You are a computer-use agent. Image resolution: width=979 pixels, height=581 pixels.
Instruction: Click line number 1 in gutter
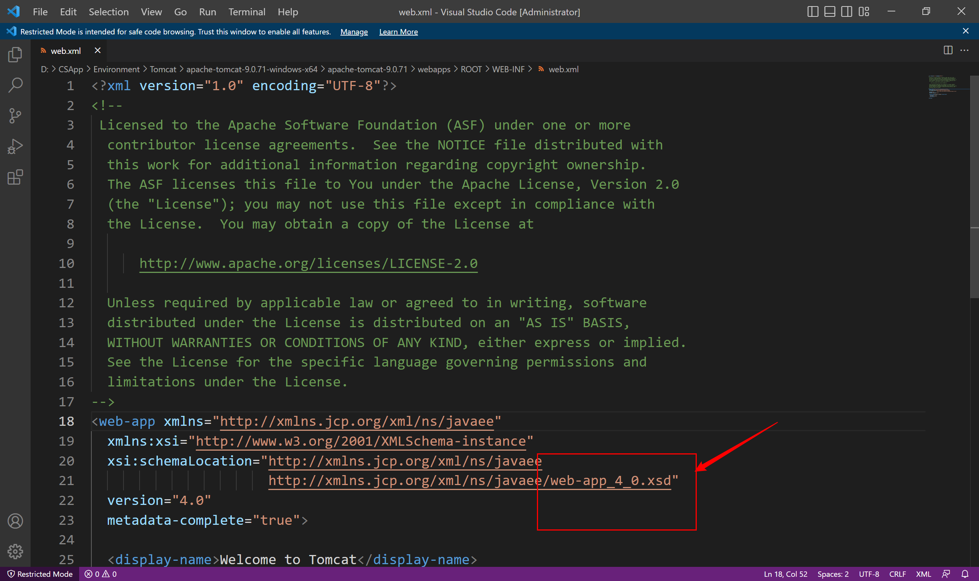(x=70, y=86)
